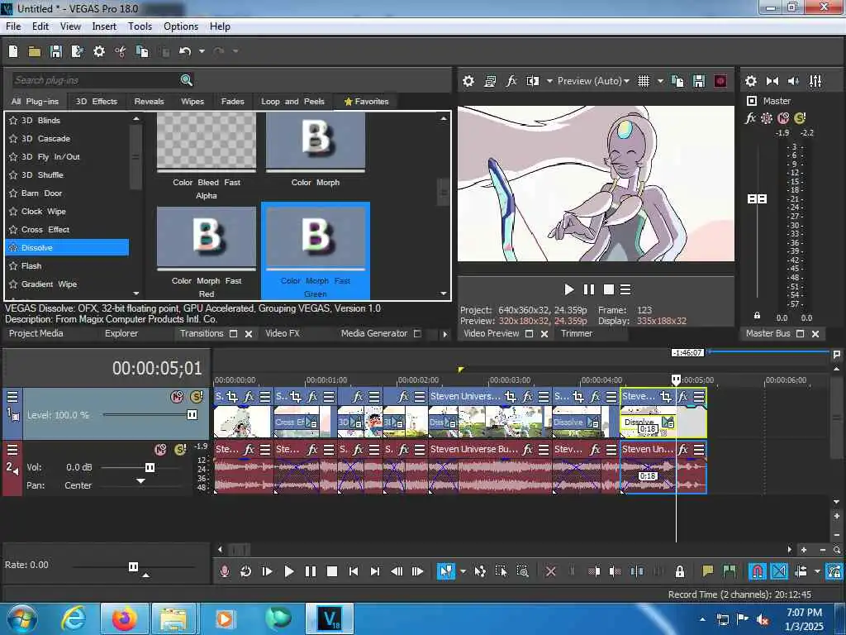Select the Color Morph preset thumbnail
846x635 pixels.
pyautogui.click(x=316, y=143)
